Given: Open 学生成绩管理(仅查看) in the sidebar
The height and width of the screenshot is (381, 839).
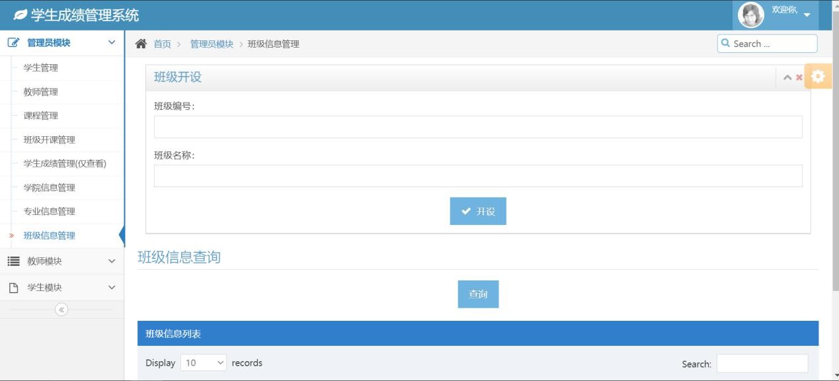Looking at the screenshot, I should click(65, 163).
